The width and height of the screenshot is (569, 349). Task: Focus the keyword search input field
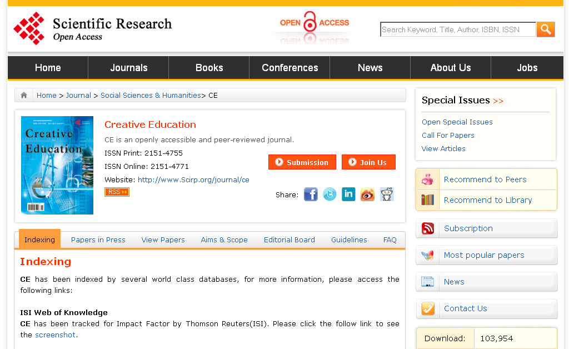point(458,29)
